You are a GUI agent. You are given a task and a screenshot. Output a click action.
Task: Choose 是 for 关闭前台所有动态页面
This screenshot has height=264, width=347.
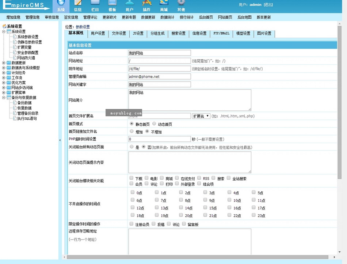click(131, 147)
